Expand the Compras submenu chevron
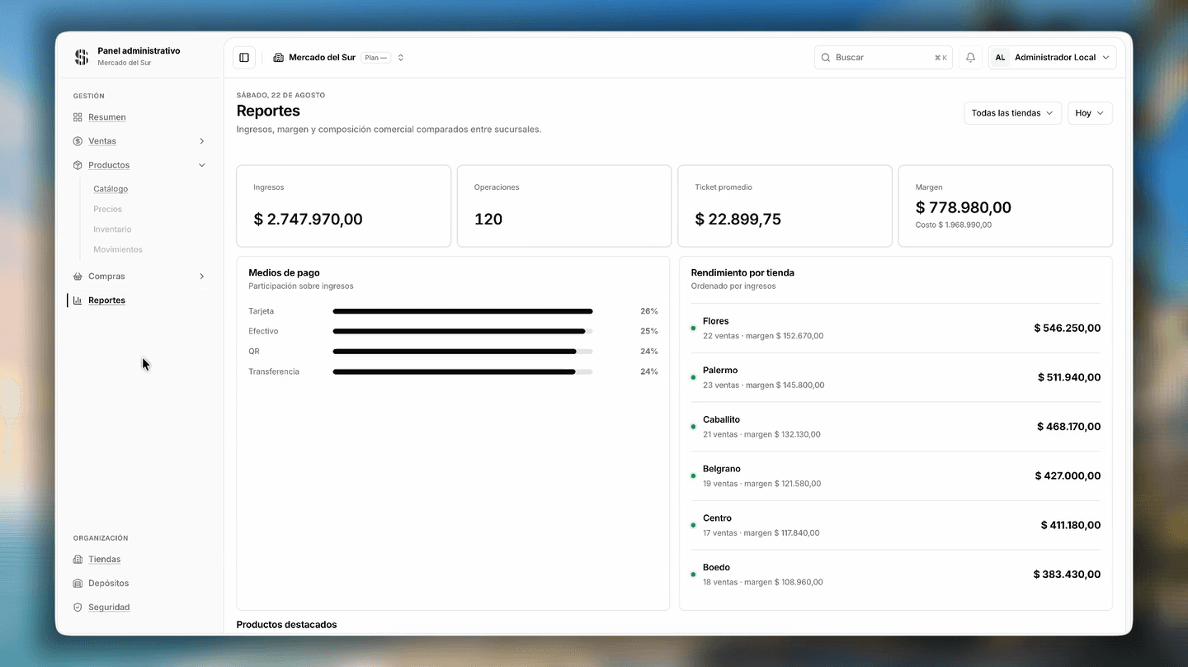Viewport: 1188px width, 667px height. coord(202,277)
